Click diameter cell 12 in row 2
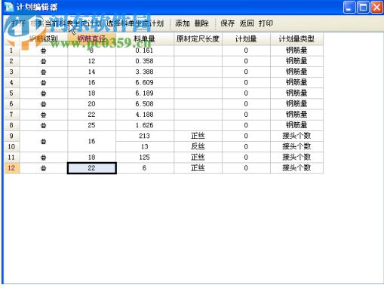 (x=92, y=61)
